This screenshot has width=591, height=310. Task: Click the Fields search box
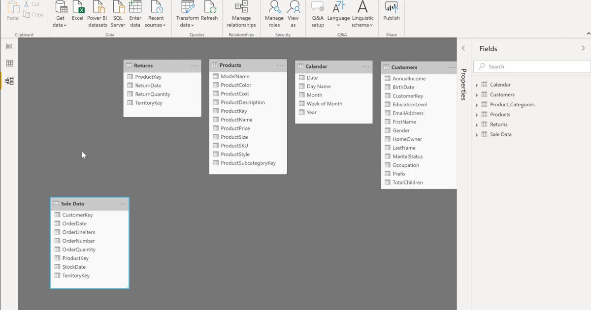pyautogui.click(x=532, y=66)
